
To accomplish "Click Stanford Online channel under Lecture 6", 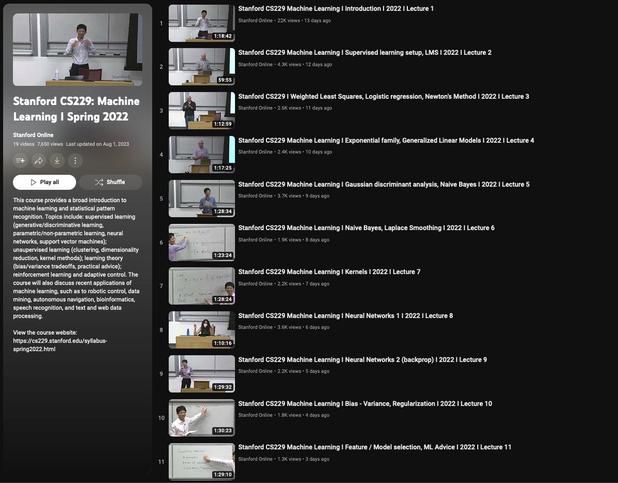I will [x=255, y=240].
